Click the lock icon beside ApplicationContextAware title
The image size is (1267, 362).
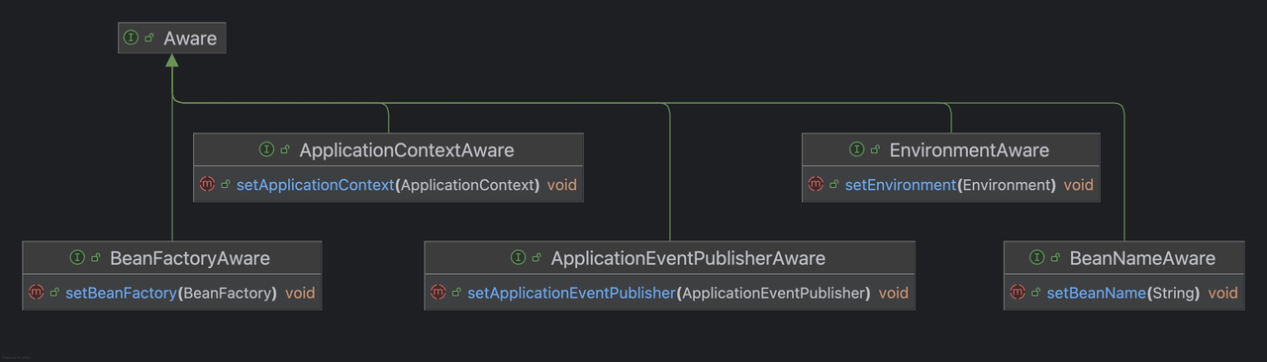point(285,149)
